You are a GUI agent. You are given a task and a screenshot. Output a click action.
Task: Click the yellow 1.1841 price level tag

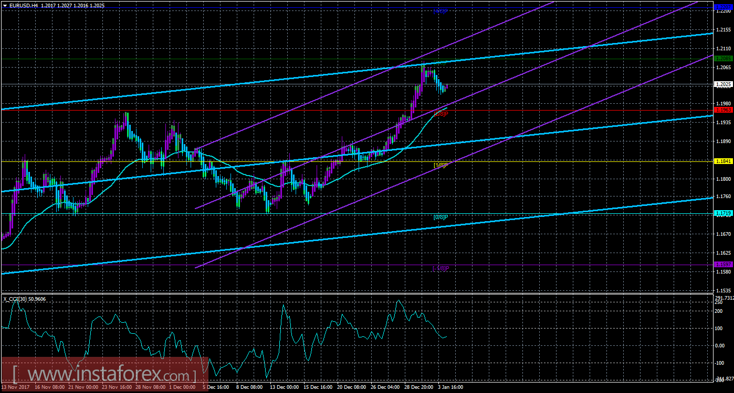723,161
